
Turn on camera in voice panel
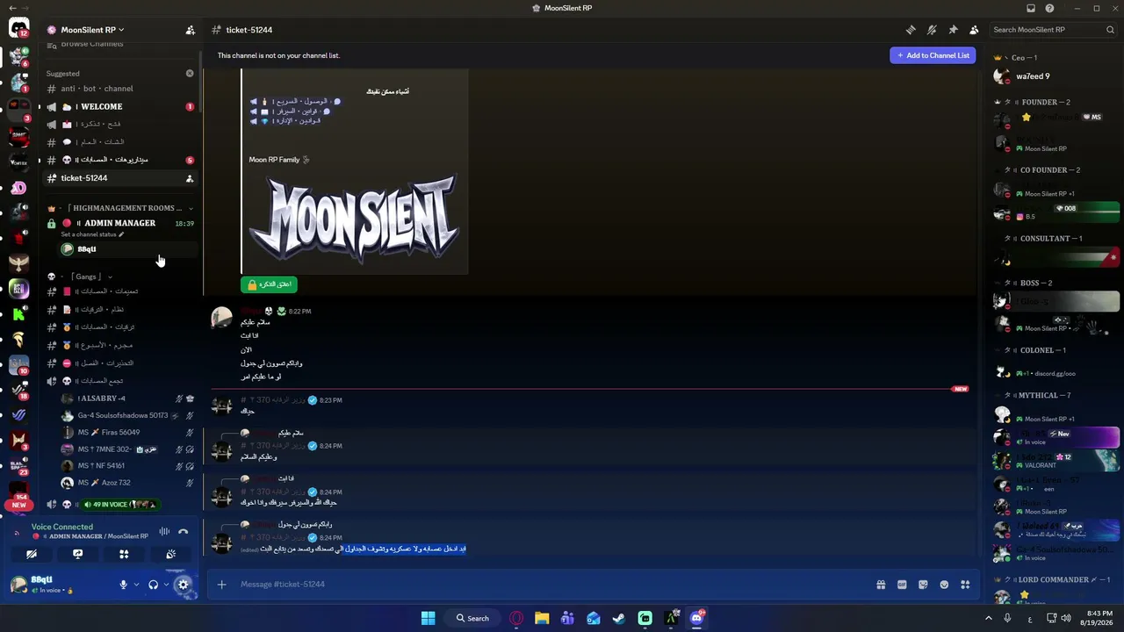(x=31, y=554)
